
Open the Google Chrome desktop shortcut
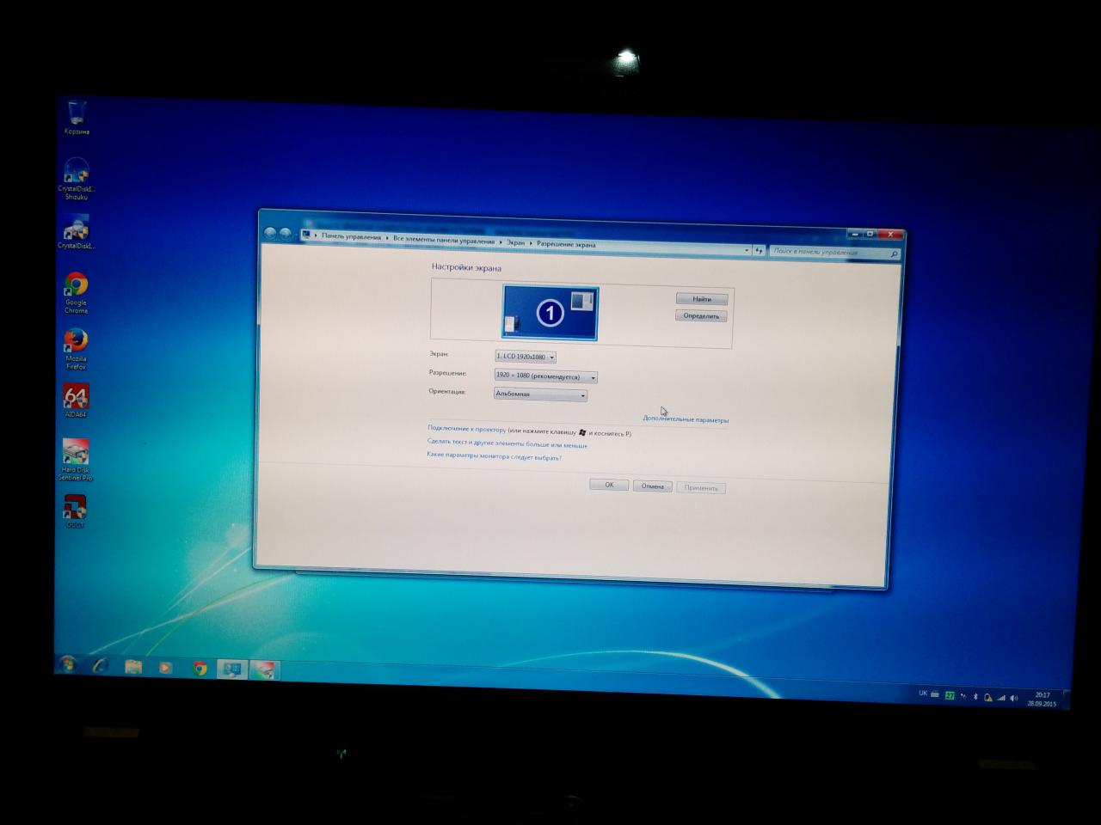coord(76,286)
